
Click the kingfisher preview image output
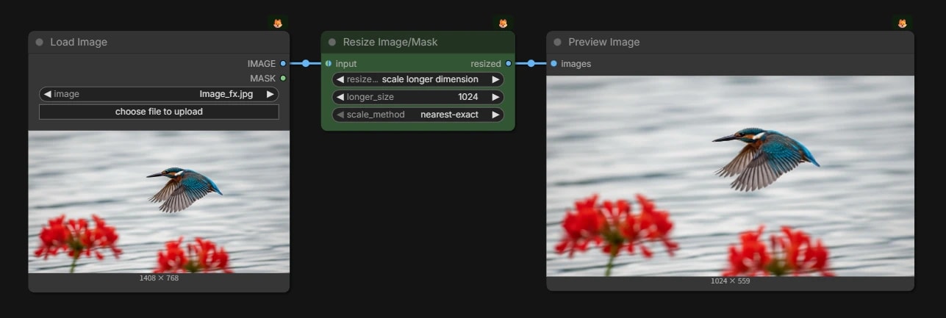(x=730, y=176)
